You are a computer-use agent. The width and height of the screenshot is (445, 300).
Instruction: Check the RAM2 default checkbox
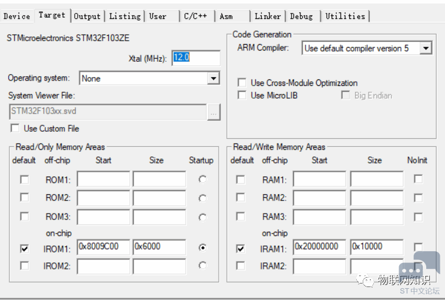coord(240,197)
